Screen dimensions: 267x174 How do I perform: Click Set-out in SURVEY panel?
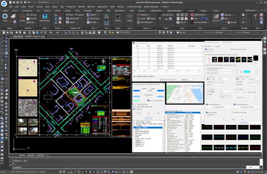click(32, 15)
